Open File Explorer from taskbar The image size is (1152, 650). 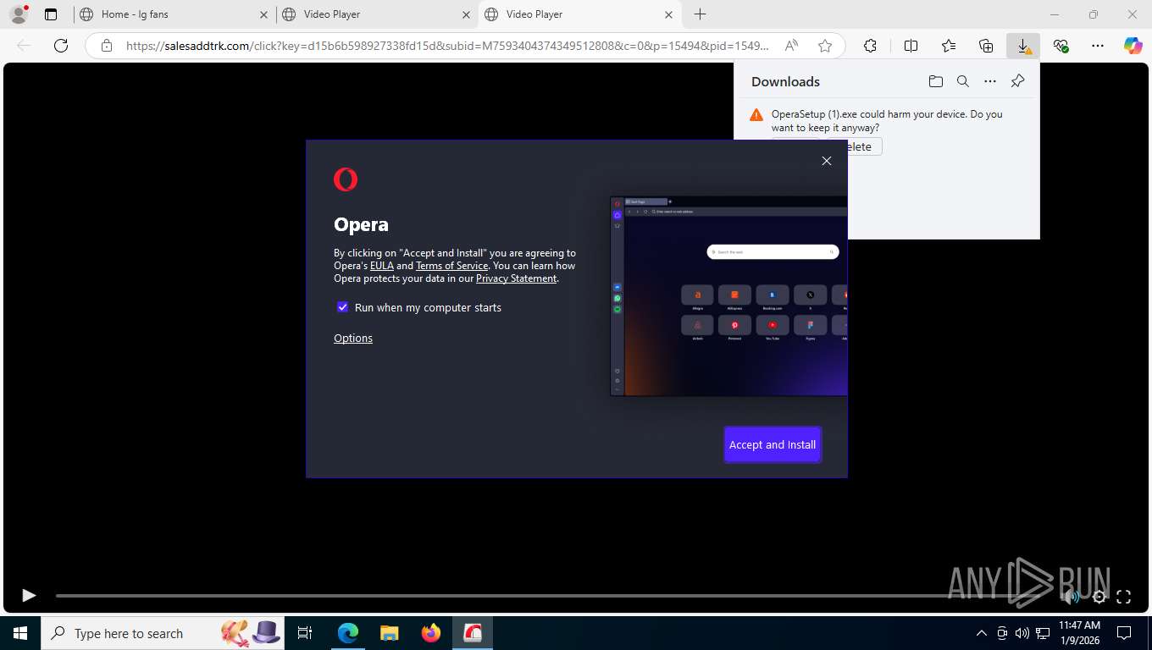click(x=390, y=633)
